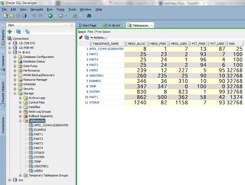This screenshot has width=245, height=185.
Task: Minimize the DBA panel
Action: tap(72, 25)
